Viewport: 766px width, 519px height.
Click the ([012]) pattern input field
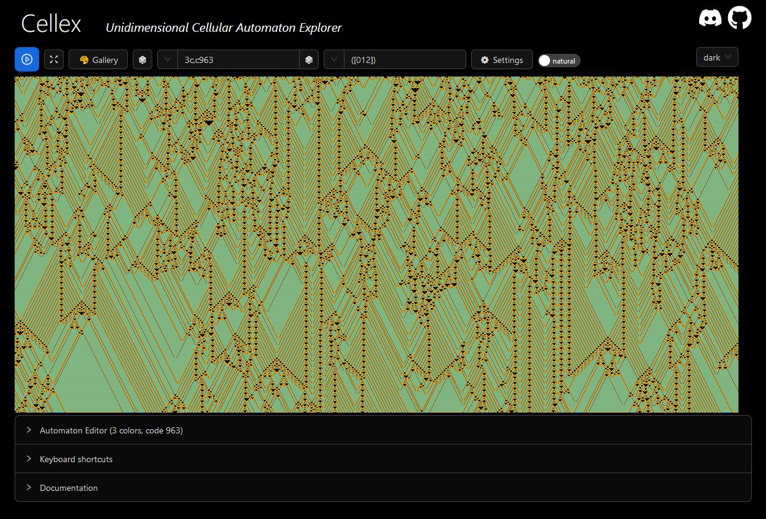coord(404,60)
